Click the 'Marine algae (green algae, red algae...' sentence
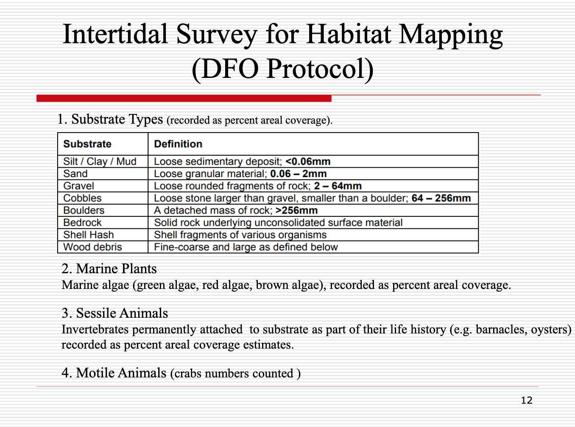The height and width of the screenshot is (427, 575). click(x=286, y=285)
